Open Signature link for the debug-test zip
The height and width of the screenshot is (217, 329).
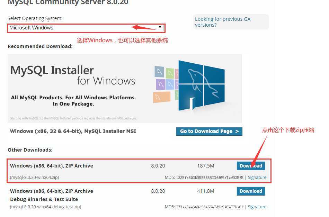[257, 207]
